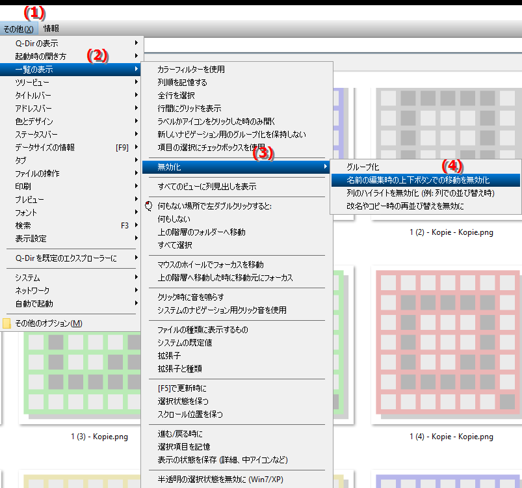This screenshot has width=522, height=488.
Task: Open the 情報 menu in menu bar
Action: pos(51,29)
